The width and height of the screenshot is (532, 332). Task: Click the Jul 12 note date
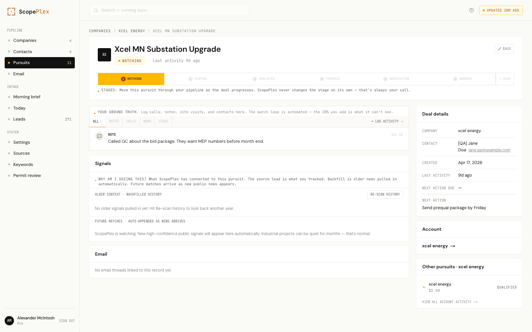[x=397, y=135]
